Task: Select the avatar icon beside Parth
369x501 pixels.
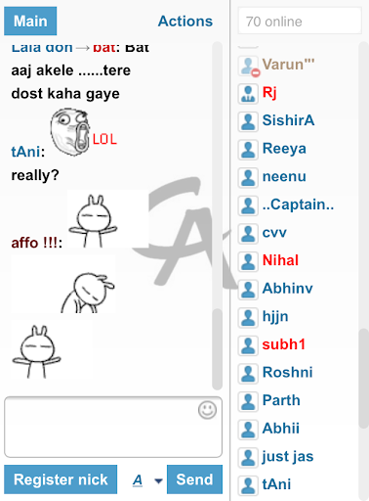Action: coord(248,402)
